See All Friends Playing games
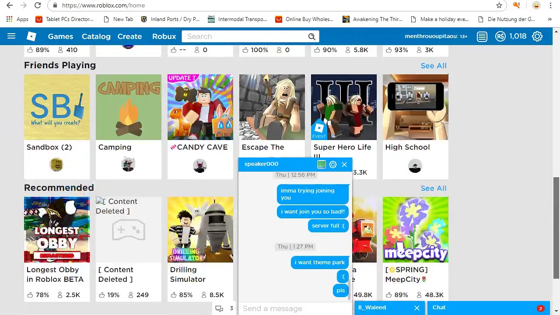This screenshot has height=315, width=560. 434,66
